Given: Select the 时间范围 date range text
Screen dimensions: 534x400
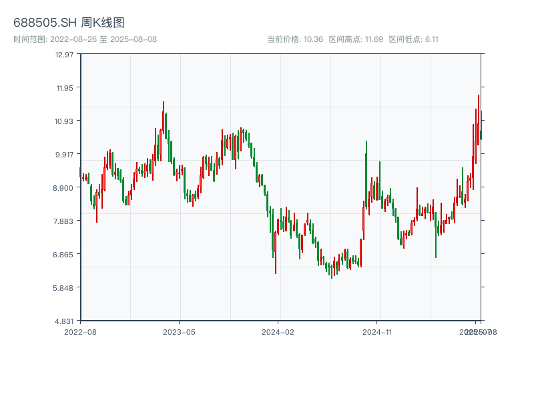Looking at the screenshot, I should 85,39.
